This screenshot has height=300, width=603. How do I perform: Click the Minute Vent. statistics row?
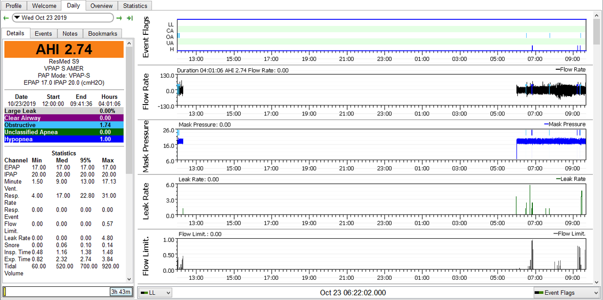[x=64, y=185]
